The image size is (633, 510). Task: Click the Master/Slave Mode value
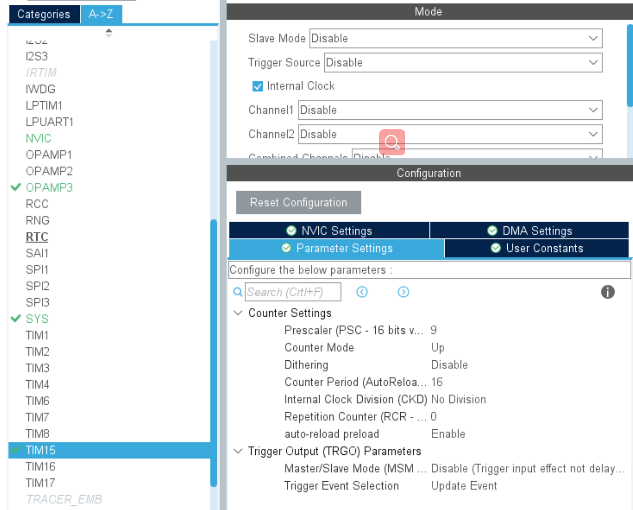coord(528,468)
